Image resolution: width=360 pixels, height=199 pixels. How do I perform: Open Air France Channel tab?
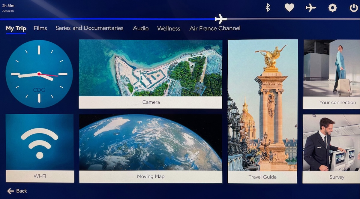pos(215,29)
